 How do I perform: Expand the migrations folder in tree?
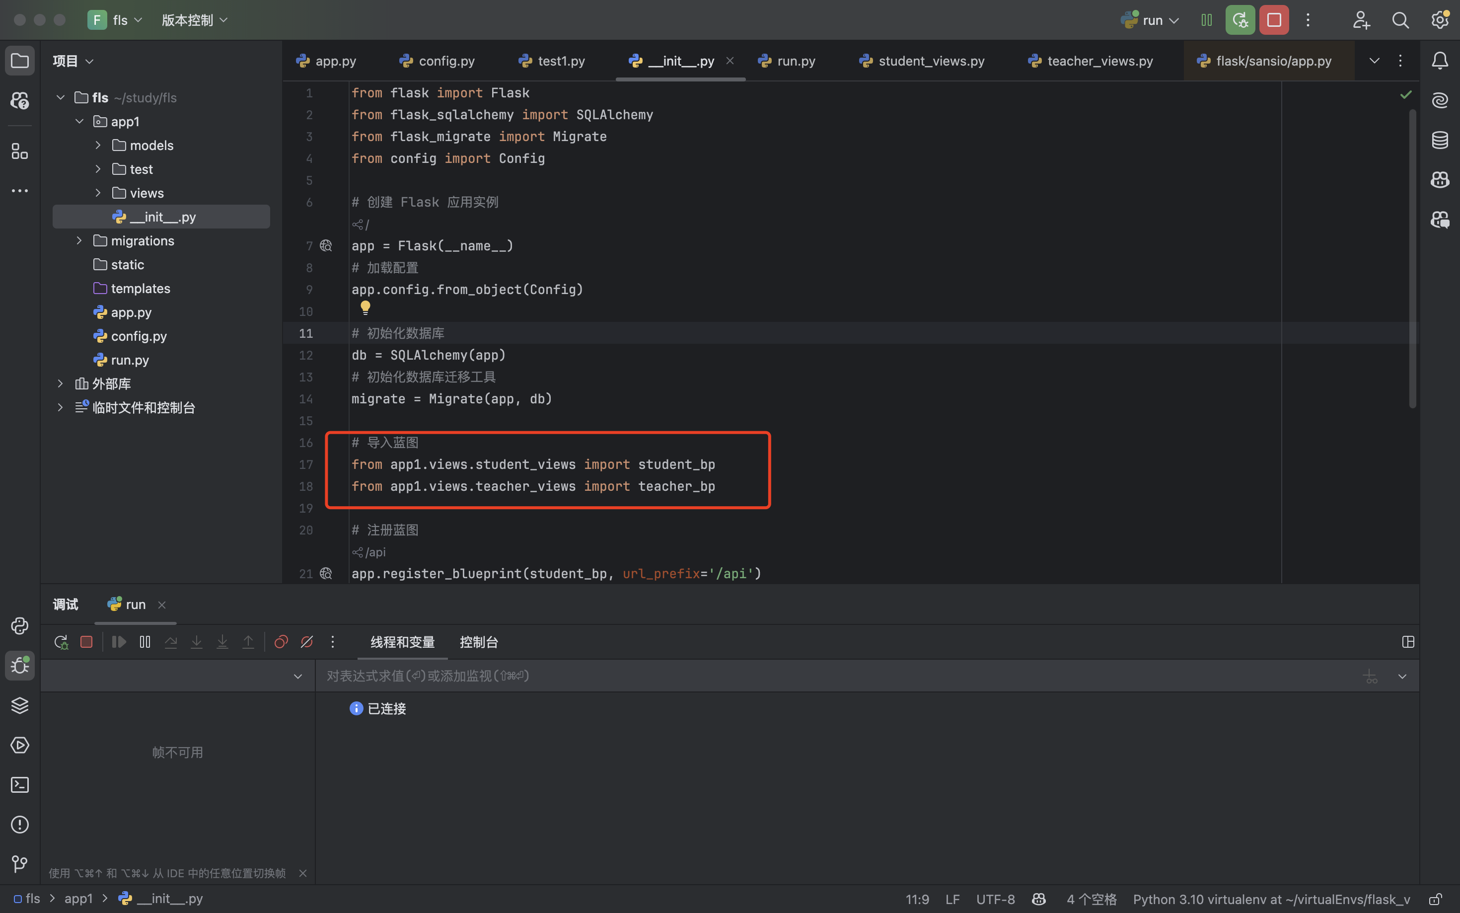point(79,241)
